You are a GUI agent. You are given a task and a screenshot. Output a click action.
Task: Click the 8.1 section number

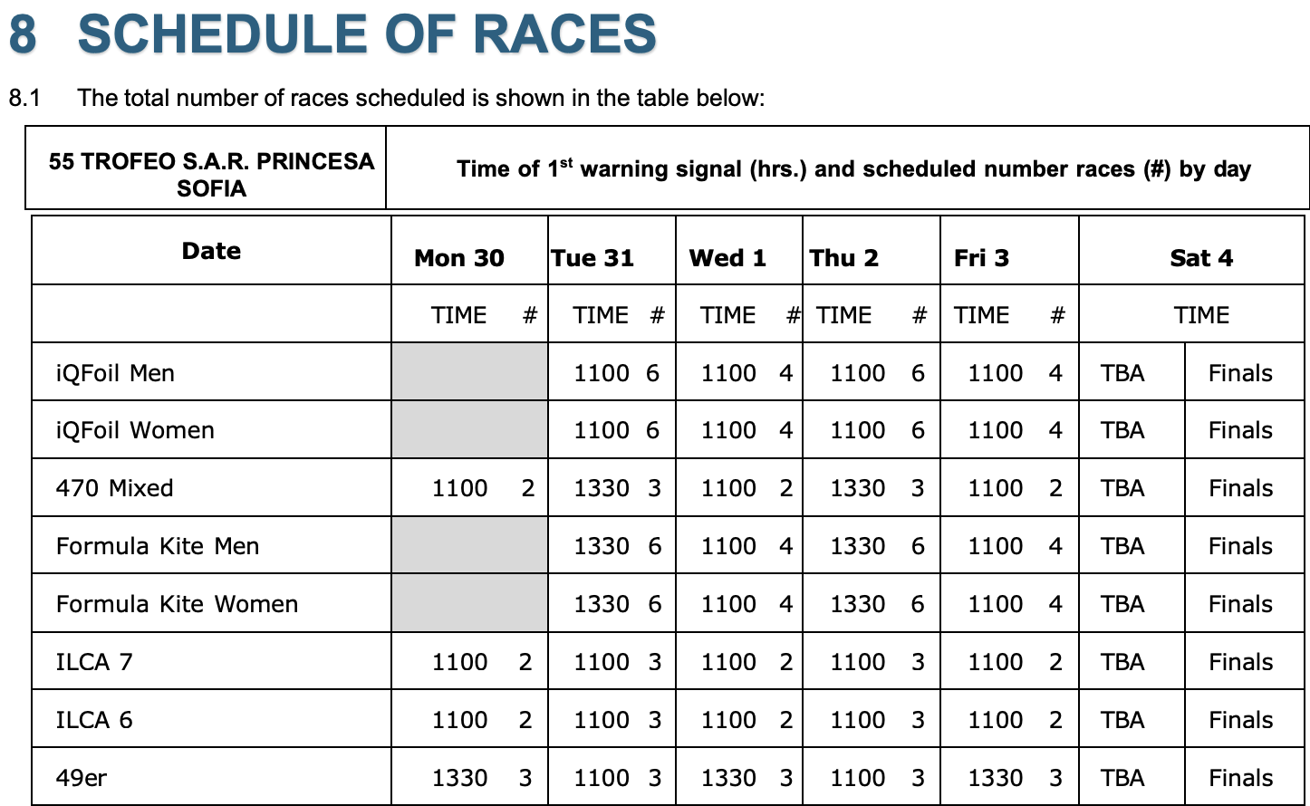(x=24, y=98)
